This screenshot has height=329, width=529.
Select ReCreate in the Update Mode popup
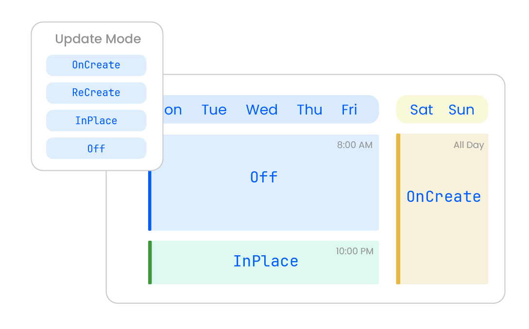96,93
